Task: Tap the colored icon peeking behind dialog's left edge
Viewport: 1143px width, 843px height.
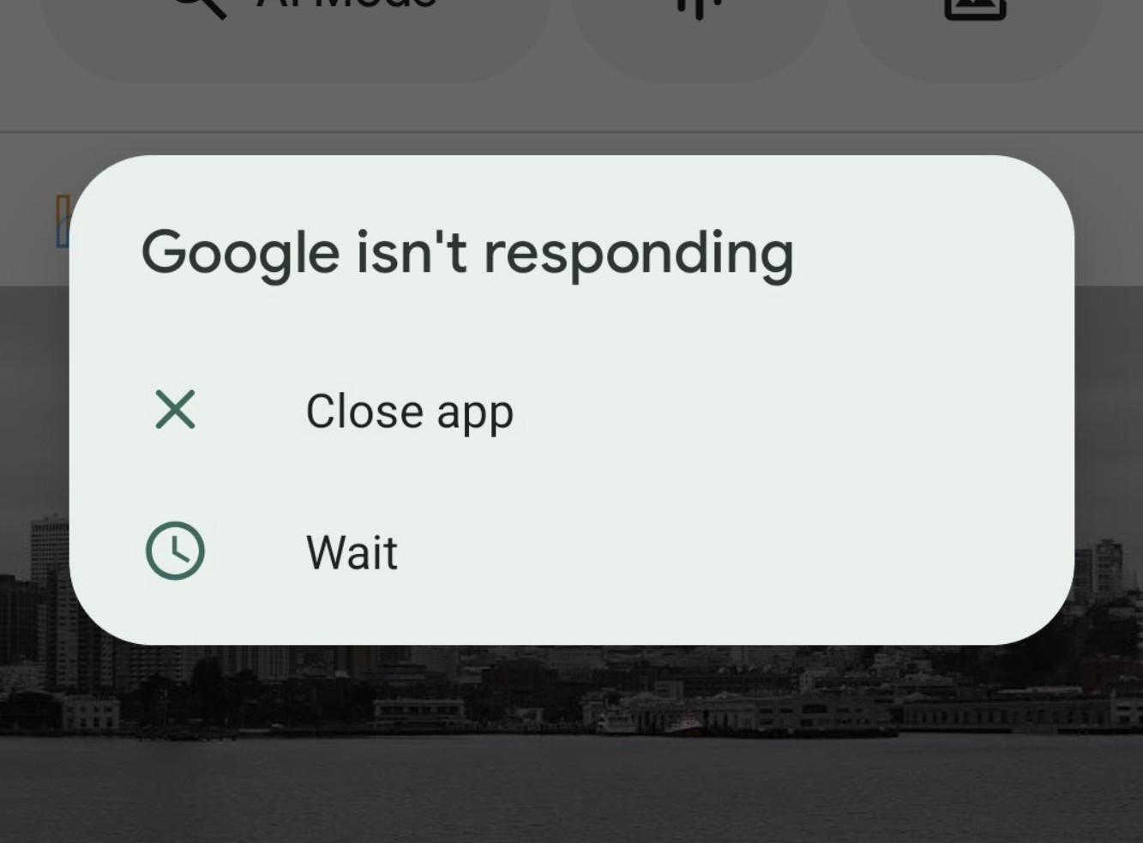Action: 62,221
